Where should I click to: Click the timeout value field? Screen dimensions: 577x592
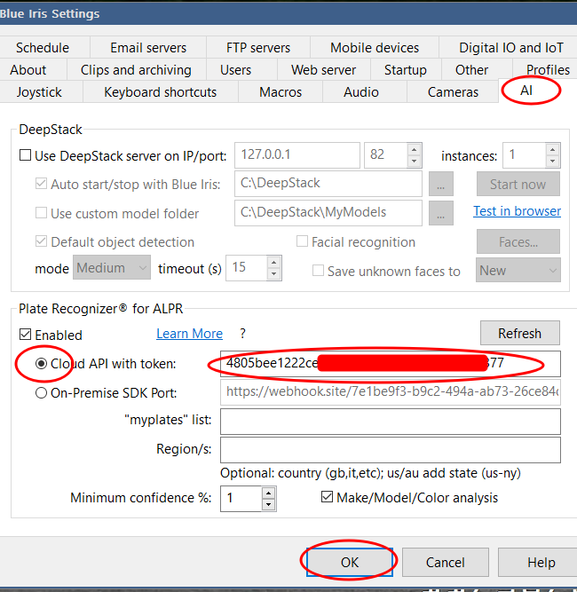[247, 268]
